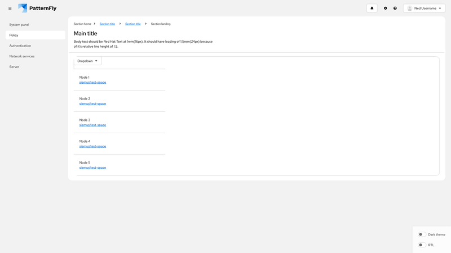Open the notifications bell
The height and width of the screenshot is (253, 451).
(372, 8)
